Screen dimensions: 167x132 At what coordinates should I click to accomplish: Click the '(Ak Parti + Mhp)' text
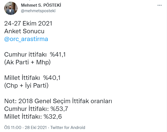click(x=27, y=62)
